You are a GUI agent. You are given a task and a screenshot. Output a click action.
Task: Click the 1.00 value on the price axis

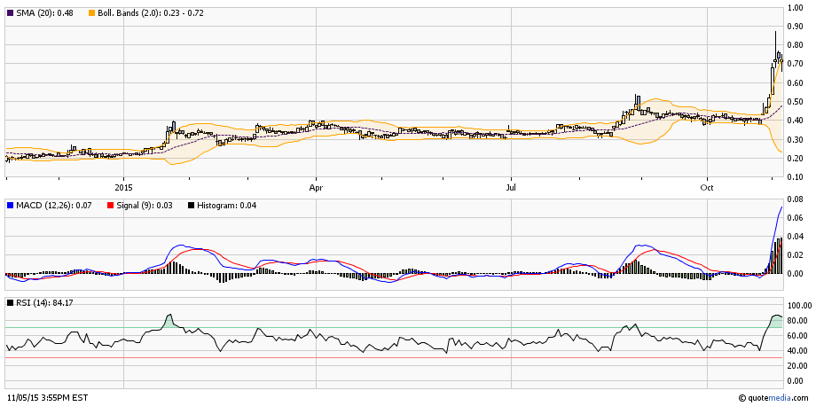coord(796,7)
